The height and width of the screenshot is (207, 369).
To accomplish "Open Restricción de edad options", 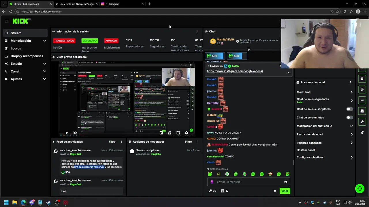I will [325, 134].
